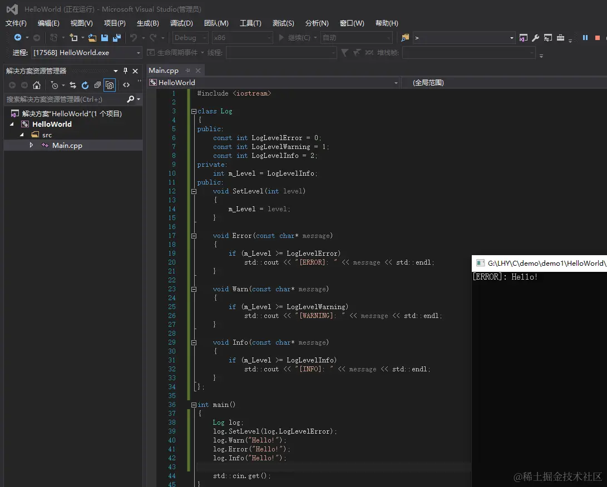The image size is (607, 487).
Task: Toggle pin on Solution Explorer panel
Action: 125,71
